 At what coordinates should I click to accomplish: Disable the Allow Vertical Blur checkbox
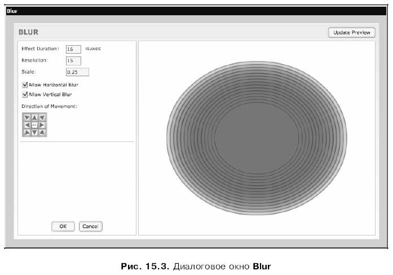[25, 95]
